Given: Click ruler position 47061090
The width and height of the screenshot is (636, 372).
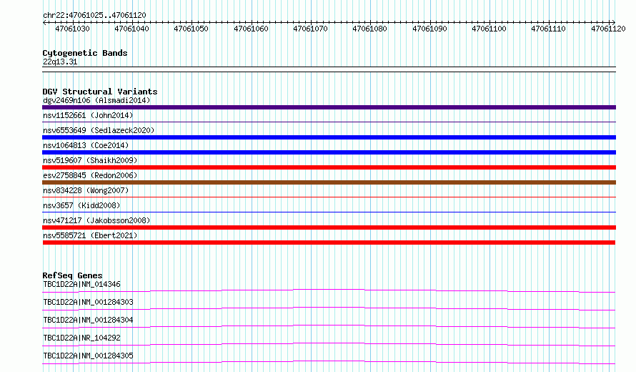Looking at the screenshot, I should pos(429,29).
